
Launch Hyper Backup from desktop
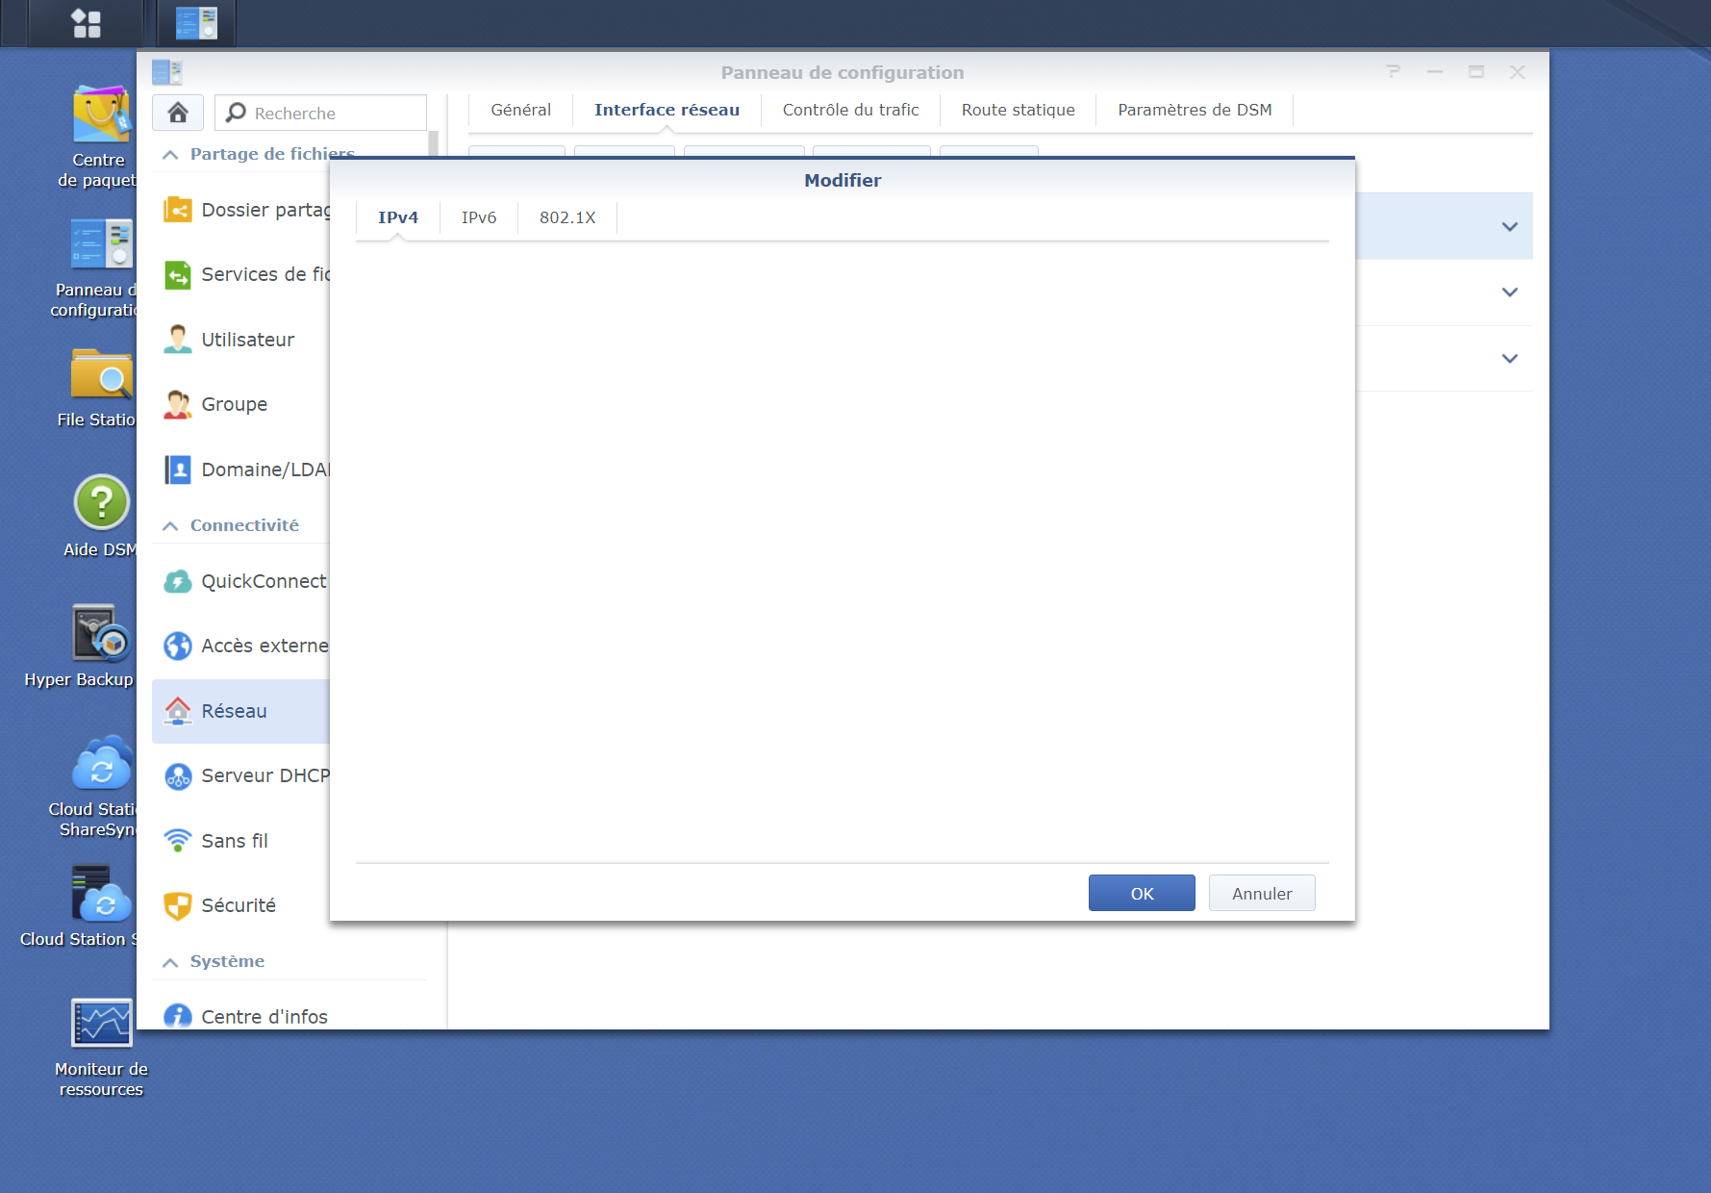101,632
